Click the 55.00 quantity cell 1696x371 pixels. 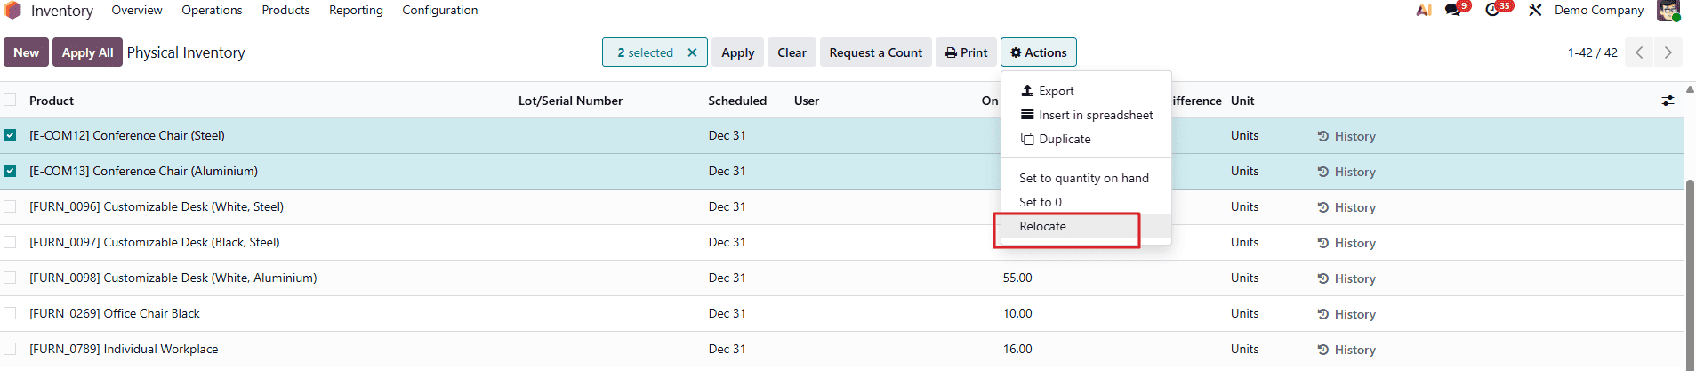[1017, 278]
